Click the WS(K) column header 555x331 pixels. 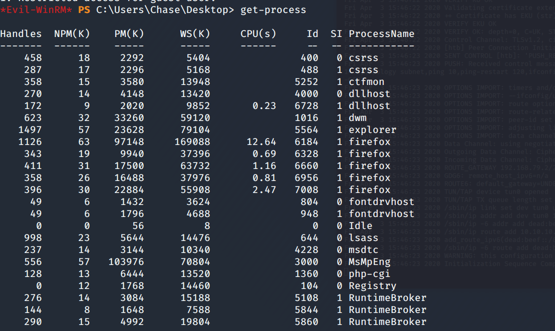(195, 34)
